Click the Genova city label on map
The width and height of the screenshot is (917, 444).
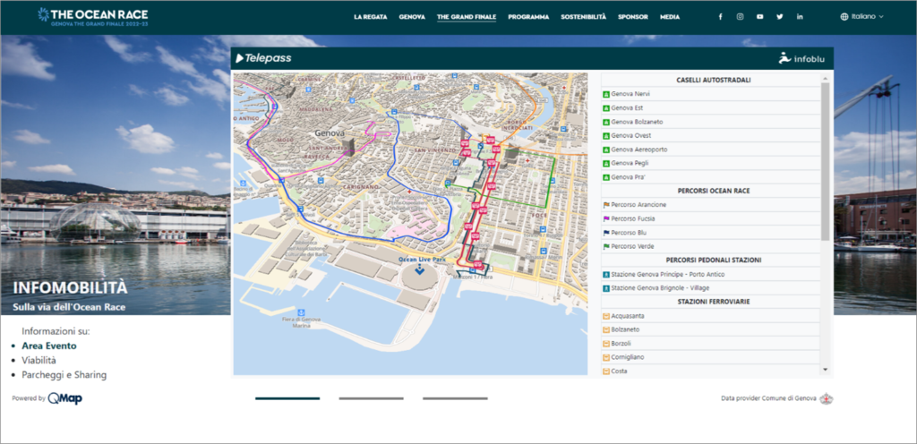[x=330, y=133]
